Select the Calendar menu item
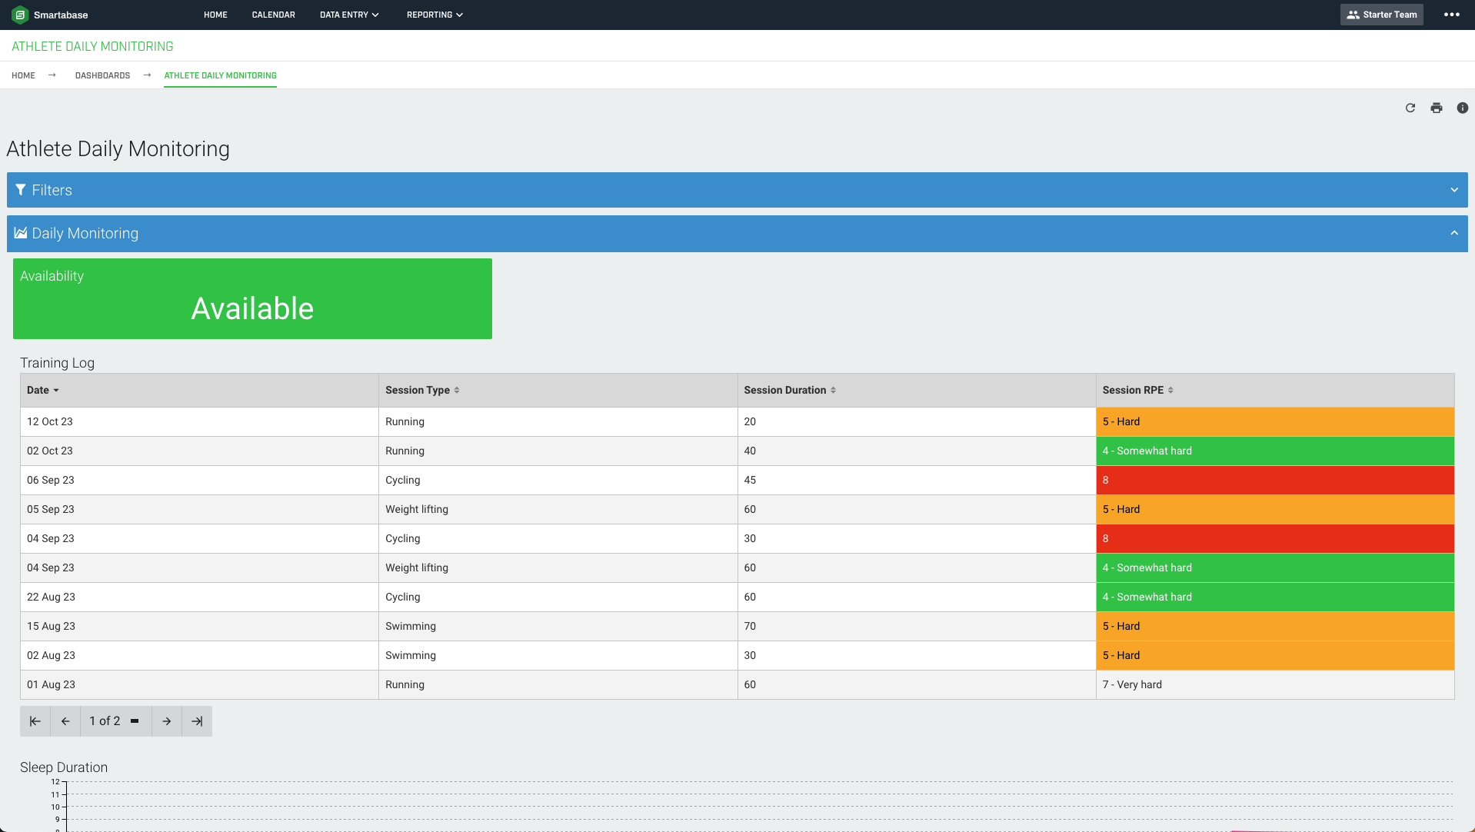 click(x=273, y=14)
